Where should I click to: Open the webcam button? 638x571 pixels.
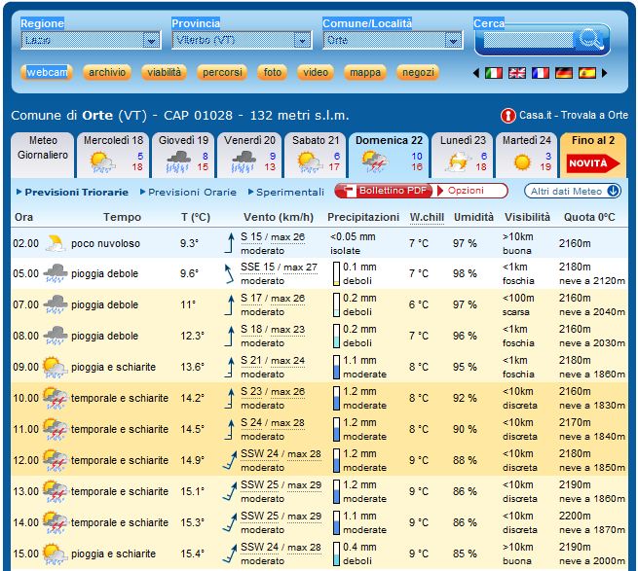click(x=47, y=72)
